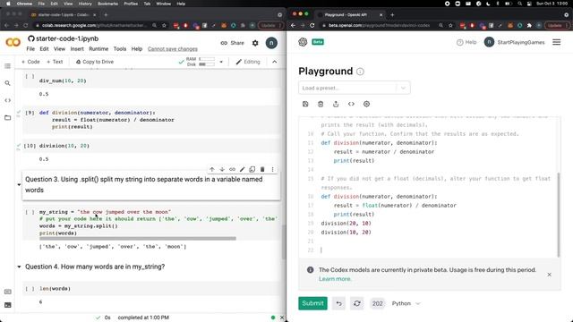The width and height of the screenshot is (573, 322).
Task: Collapse the Question 4 section
Action: tap(19, 267)
